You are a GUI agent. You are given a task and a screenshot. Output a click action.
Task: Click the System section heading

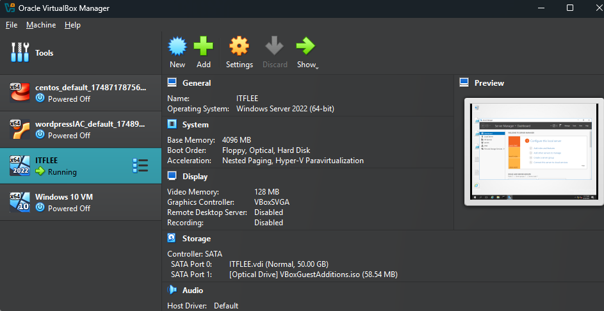[x=195, y=125]
